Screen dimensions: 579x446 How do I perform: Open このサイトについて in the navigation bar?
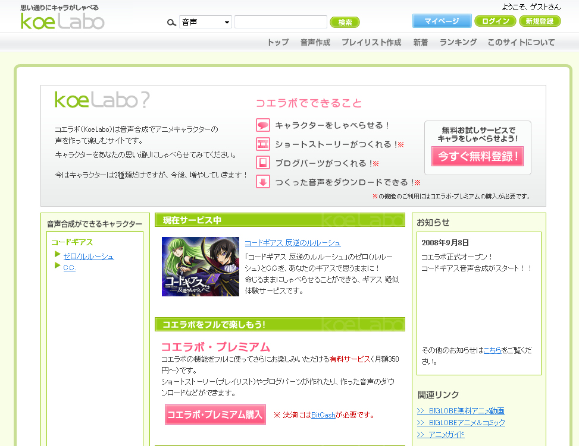(521, 42)
